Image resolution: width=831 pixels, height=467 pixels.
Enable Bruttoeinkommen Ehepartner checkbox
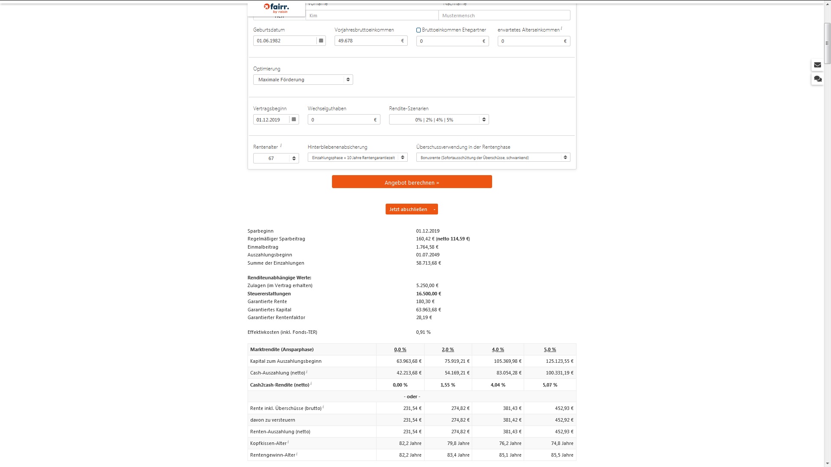[x=419, y=30]
